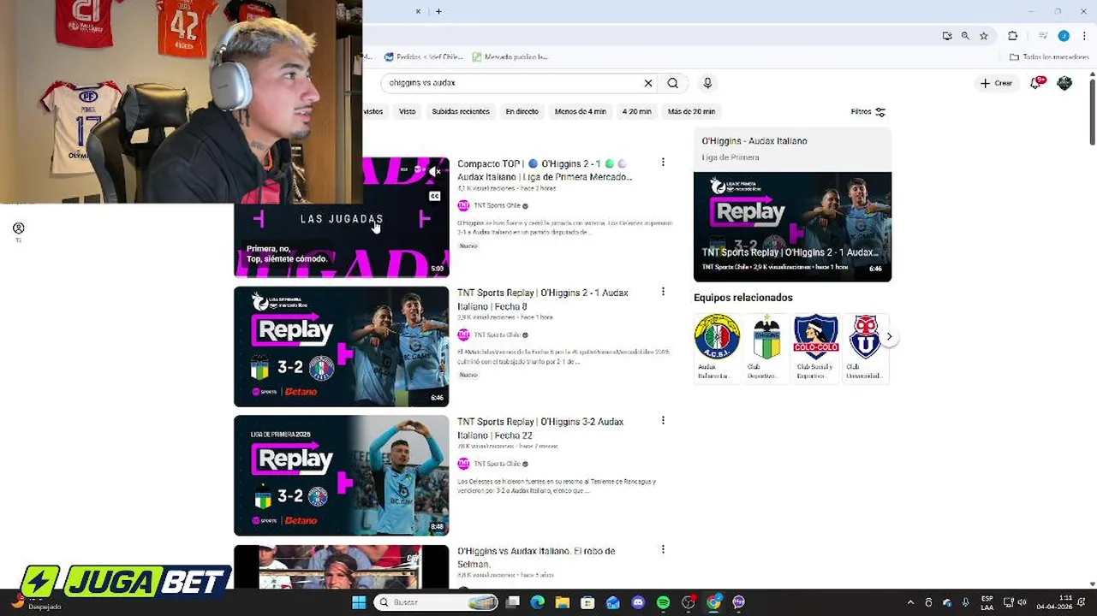Open Microsoft Edge from the taskbar
The width and height of the screenshot is (1097, 616).
tap(537, 602)
